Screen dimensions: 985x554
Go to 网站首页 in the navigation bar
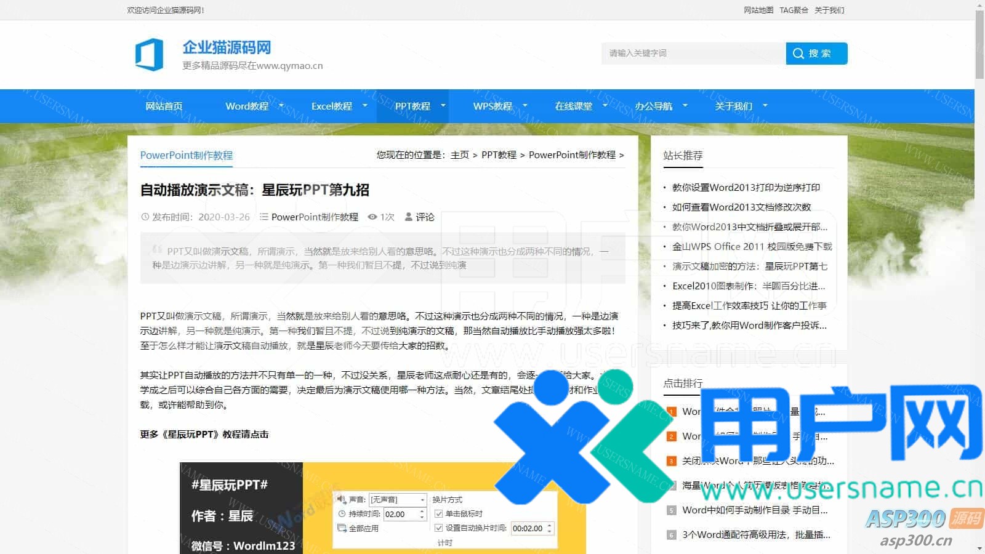(164, 106)
